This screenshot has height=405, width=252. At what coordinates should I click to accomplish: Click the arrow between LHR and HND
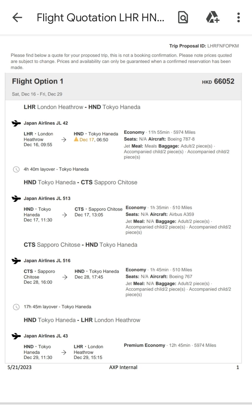[x=64, y=139]
